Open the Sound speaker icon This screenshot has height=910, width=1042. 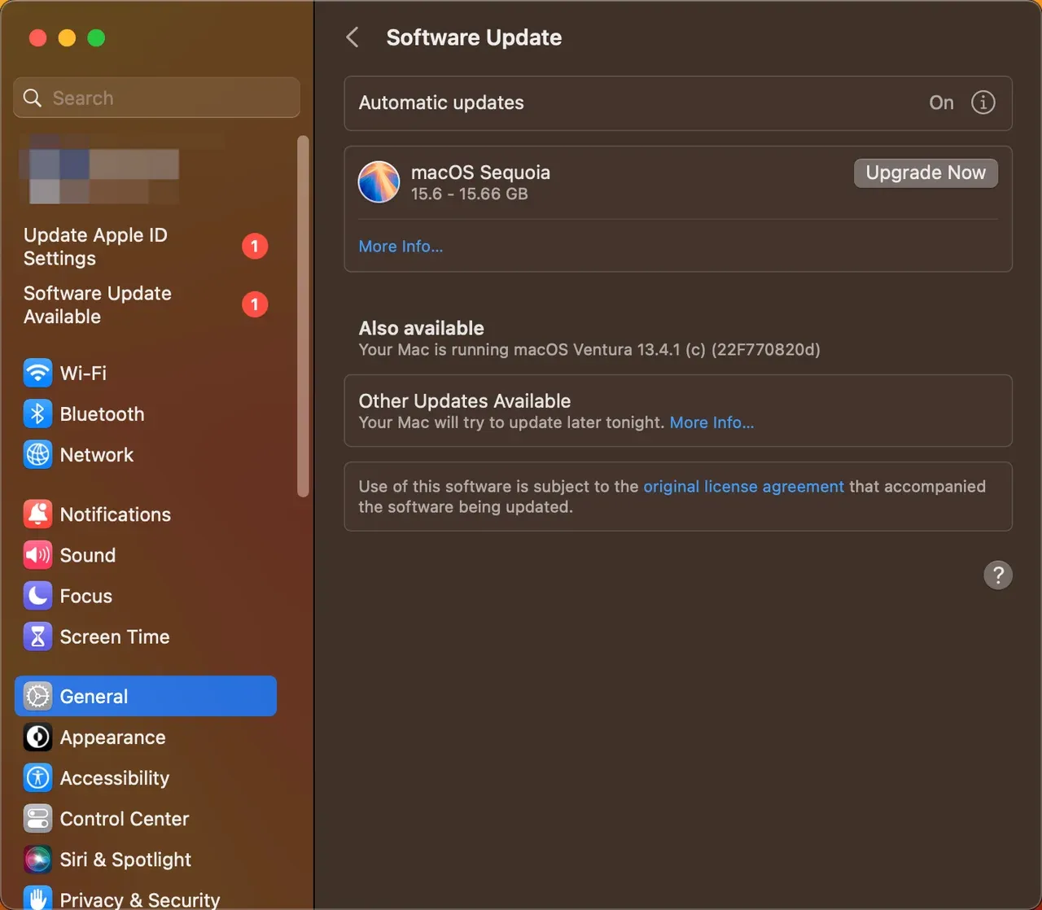37,555
